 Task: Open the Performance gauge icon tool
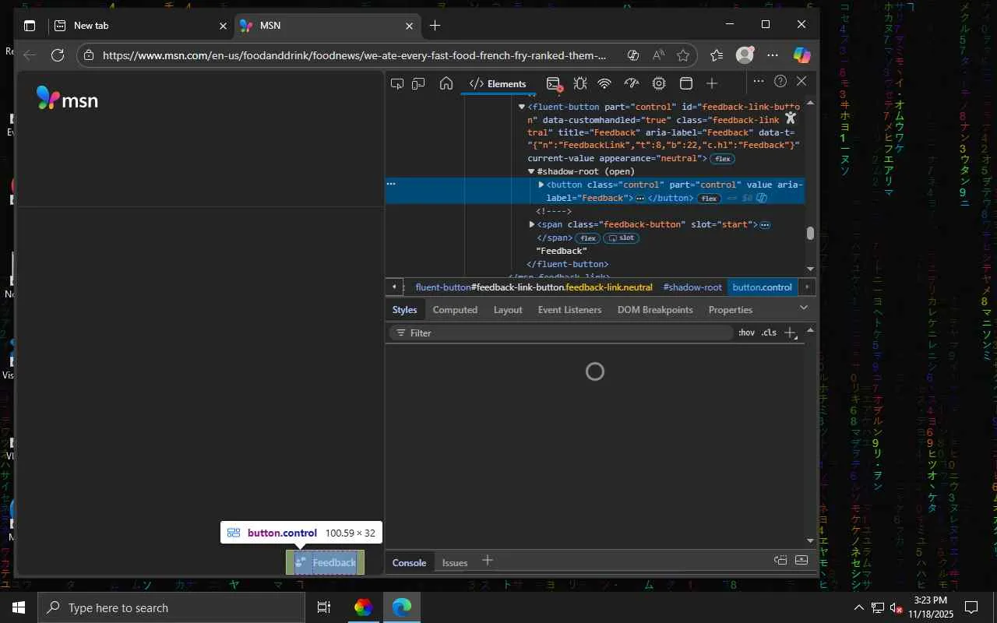pos(632,83)
